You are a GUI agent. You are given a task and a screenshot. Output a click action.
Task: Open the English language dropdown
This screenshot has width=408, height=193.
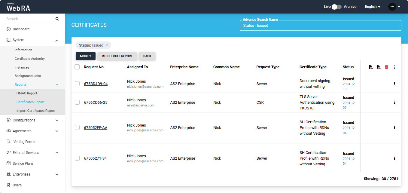[373, 7]
